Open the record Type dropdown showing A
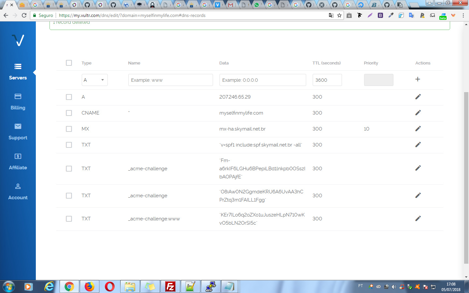 pyautogui.click(x=94, y=80)
